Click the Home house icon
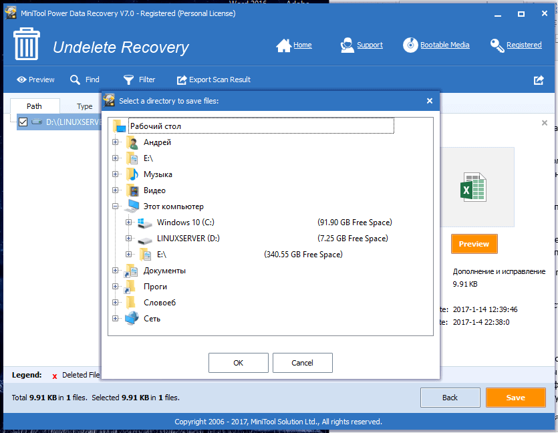This screenshot has height=433, width=558. tap(283, 45)
